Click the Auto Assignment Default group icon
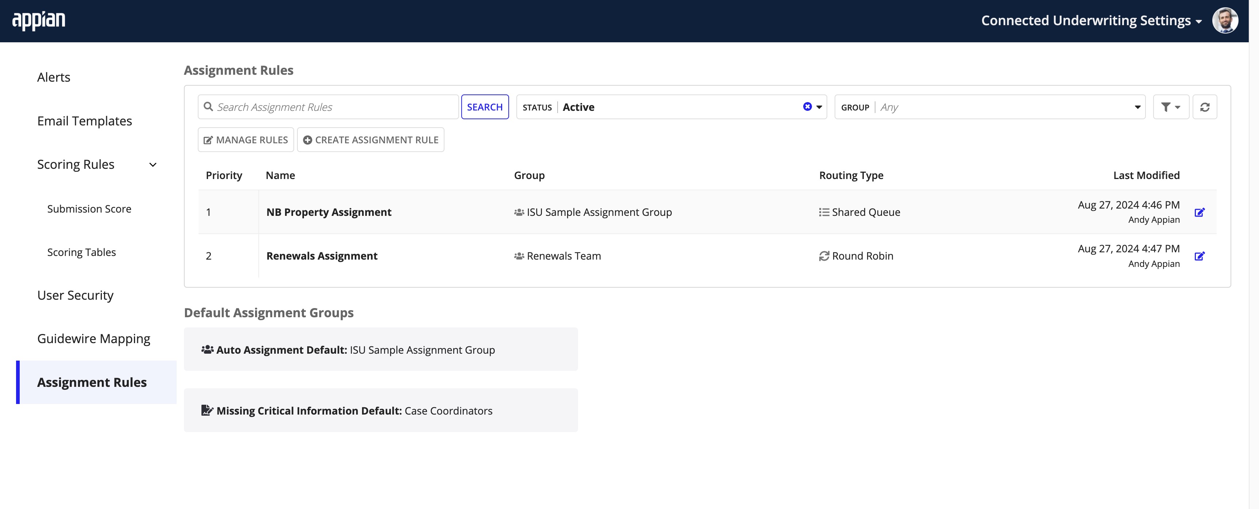 point(207,350)
